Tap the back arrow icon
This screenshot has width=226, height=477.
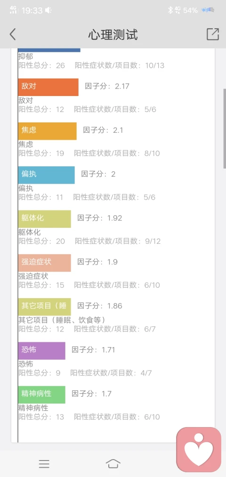click(x=12, y=34)
